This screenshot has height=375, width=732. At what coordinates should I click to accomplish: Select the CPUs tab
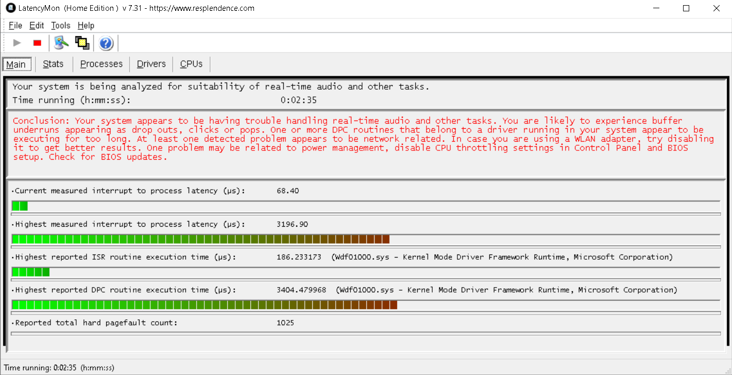coord(191,64)
